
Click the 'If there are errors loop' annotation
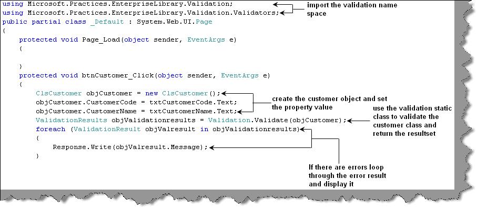pos(346,176)
